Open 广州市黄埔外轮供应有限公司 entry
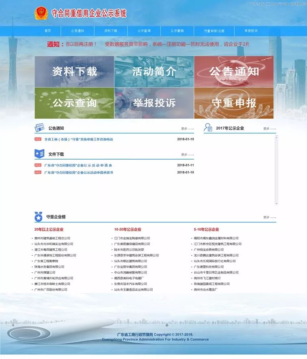The width and height of the screenshot is (307, 359). 54,278
